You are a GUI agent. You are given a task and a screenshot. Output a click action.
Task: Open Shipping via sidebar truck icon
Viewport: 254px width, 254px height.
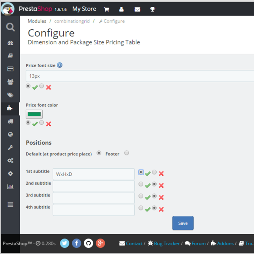10,121
